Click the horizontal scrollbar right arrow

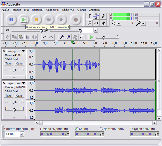[x=154, y=123]
